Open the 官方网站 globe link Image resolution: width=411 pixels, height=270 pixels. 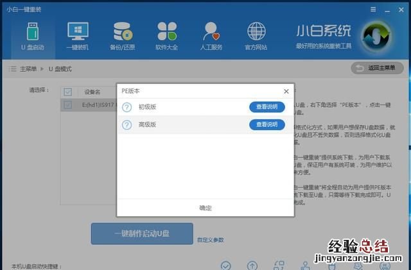click(x=256, y=36)
